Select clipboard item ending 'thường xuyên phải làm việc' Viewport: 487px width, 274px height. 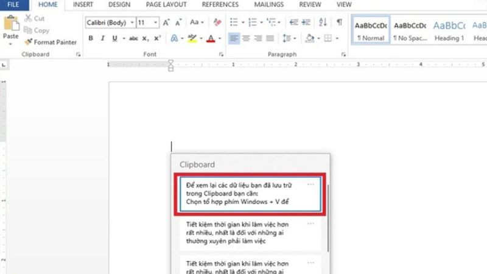[x=250, y=233]
